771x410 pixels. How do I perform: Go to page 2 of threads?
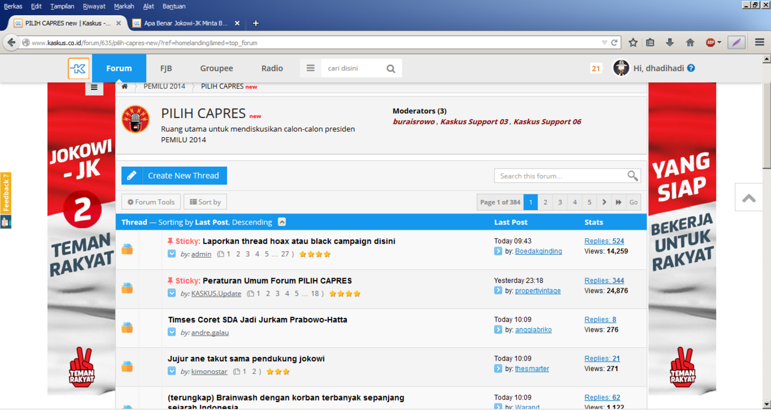click(545, 202)
